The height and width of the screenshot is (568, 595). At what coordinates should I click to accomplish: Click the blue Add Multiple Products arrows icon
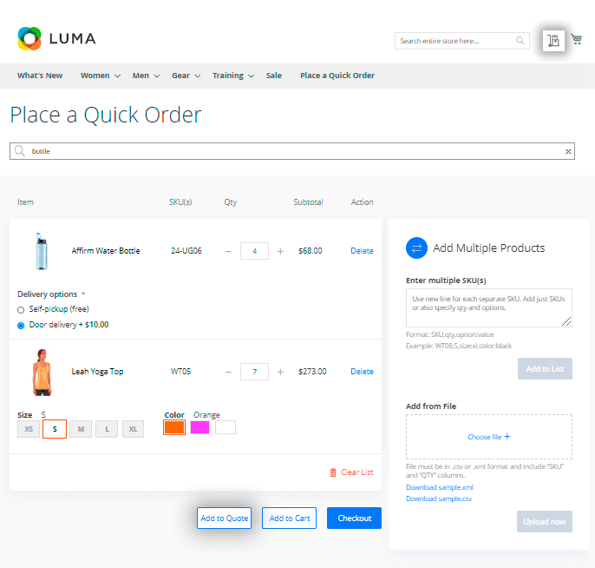[416, 248]
